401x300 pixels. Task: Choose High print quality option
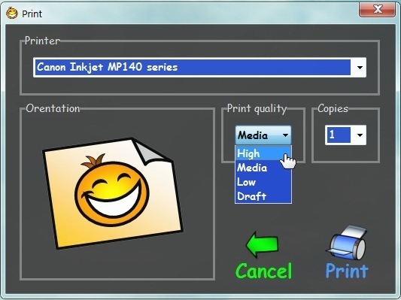tap(263, 153)
